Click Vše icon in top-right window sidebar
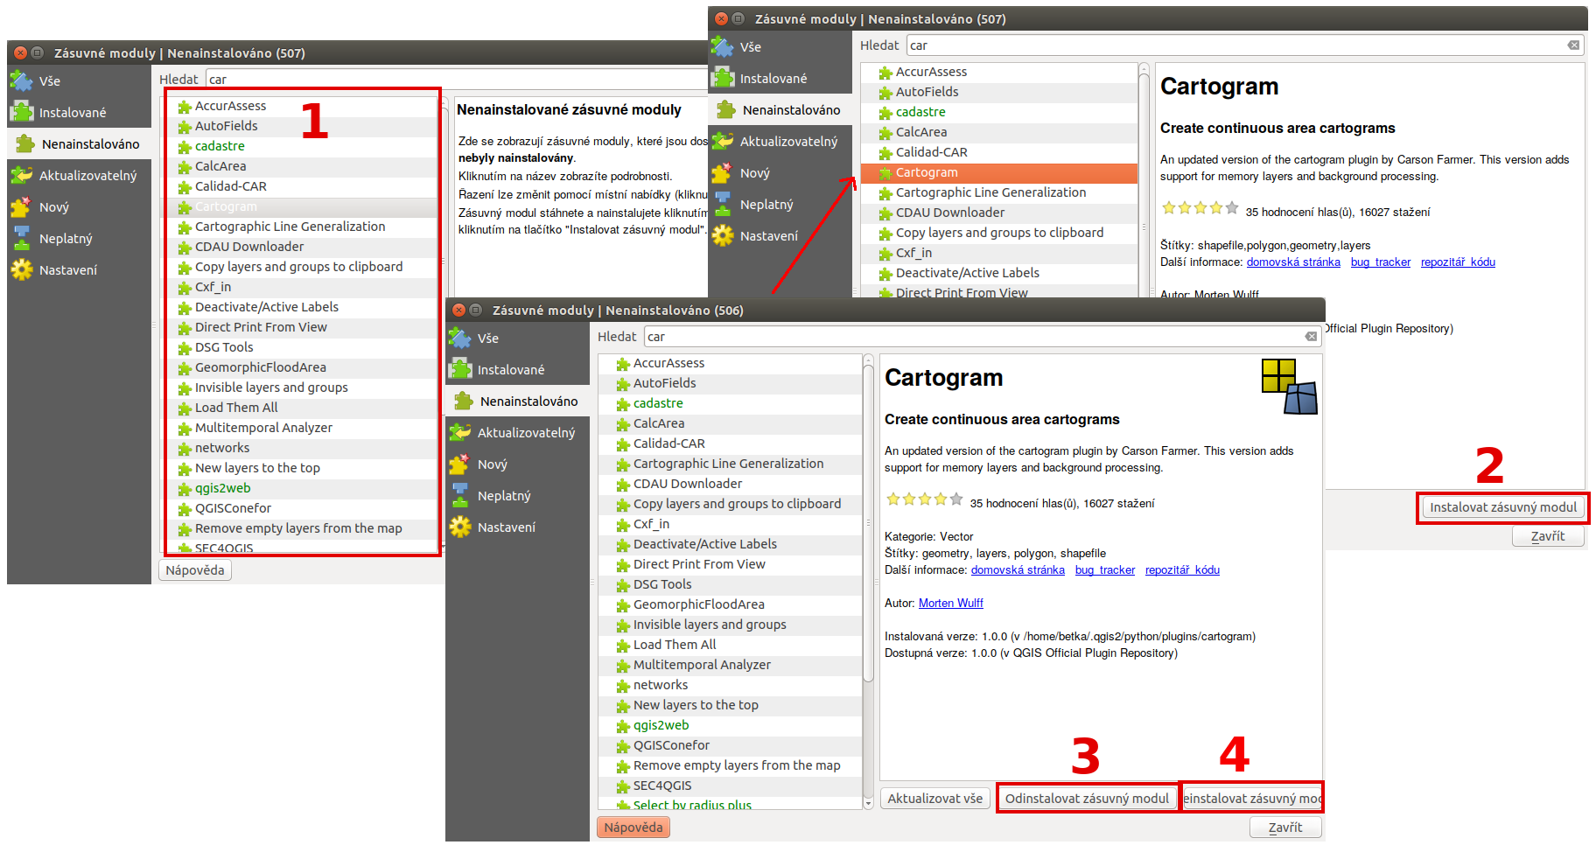This screenshot has width=1596, height=845. (x=722, y=46)
